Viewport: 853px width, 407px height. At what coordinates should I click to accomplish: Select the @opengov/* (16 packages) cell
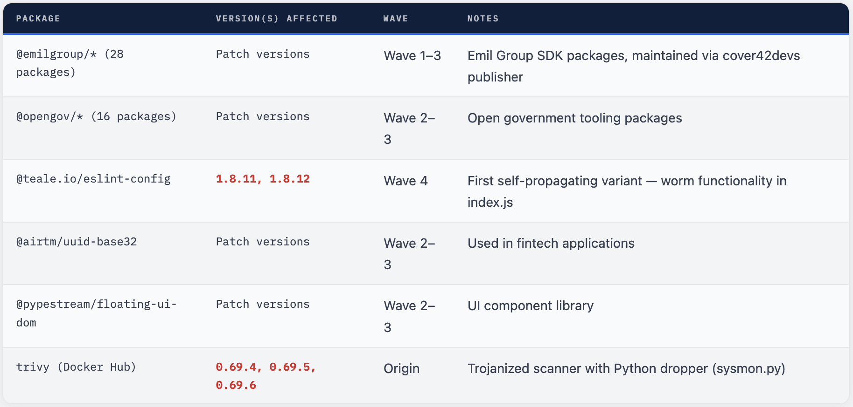coord(96,116)
